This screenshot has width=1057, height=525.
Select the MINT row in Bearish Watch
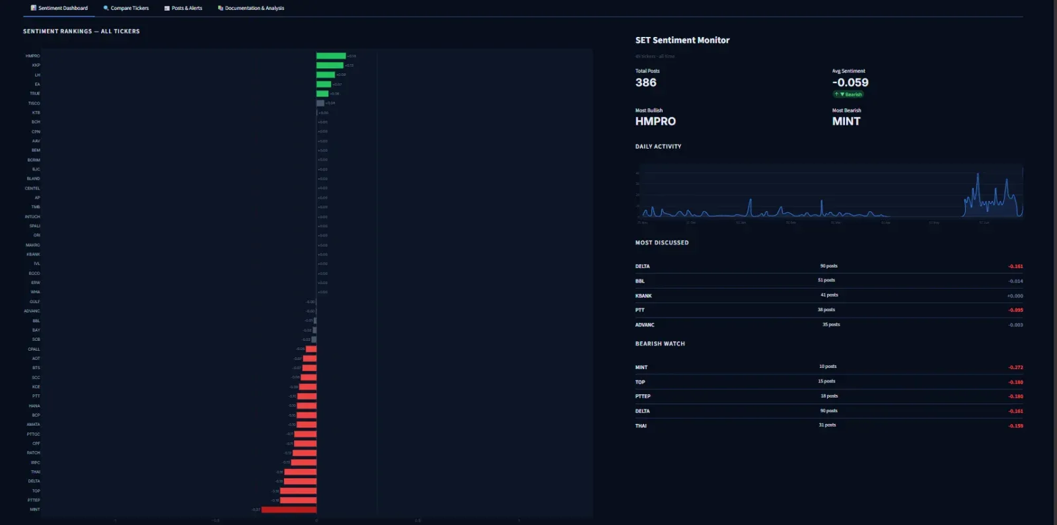click(x=829, y=367)
